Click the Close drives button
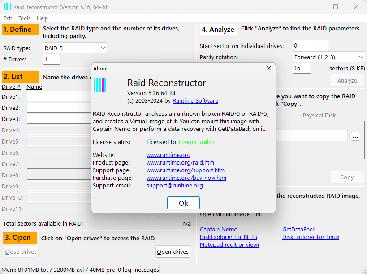367x274 pixels. pyautogui.click(x=21, y=252)
